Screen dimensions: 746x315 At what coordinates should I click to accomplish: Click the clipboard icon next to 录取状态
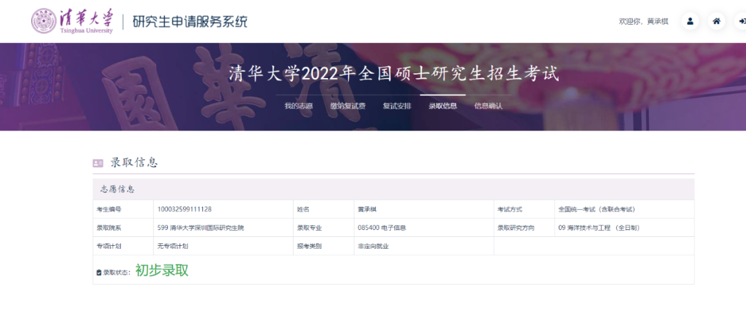[99, 273]
